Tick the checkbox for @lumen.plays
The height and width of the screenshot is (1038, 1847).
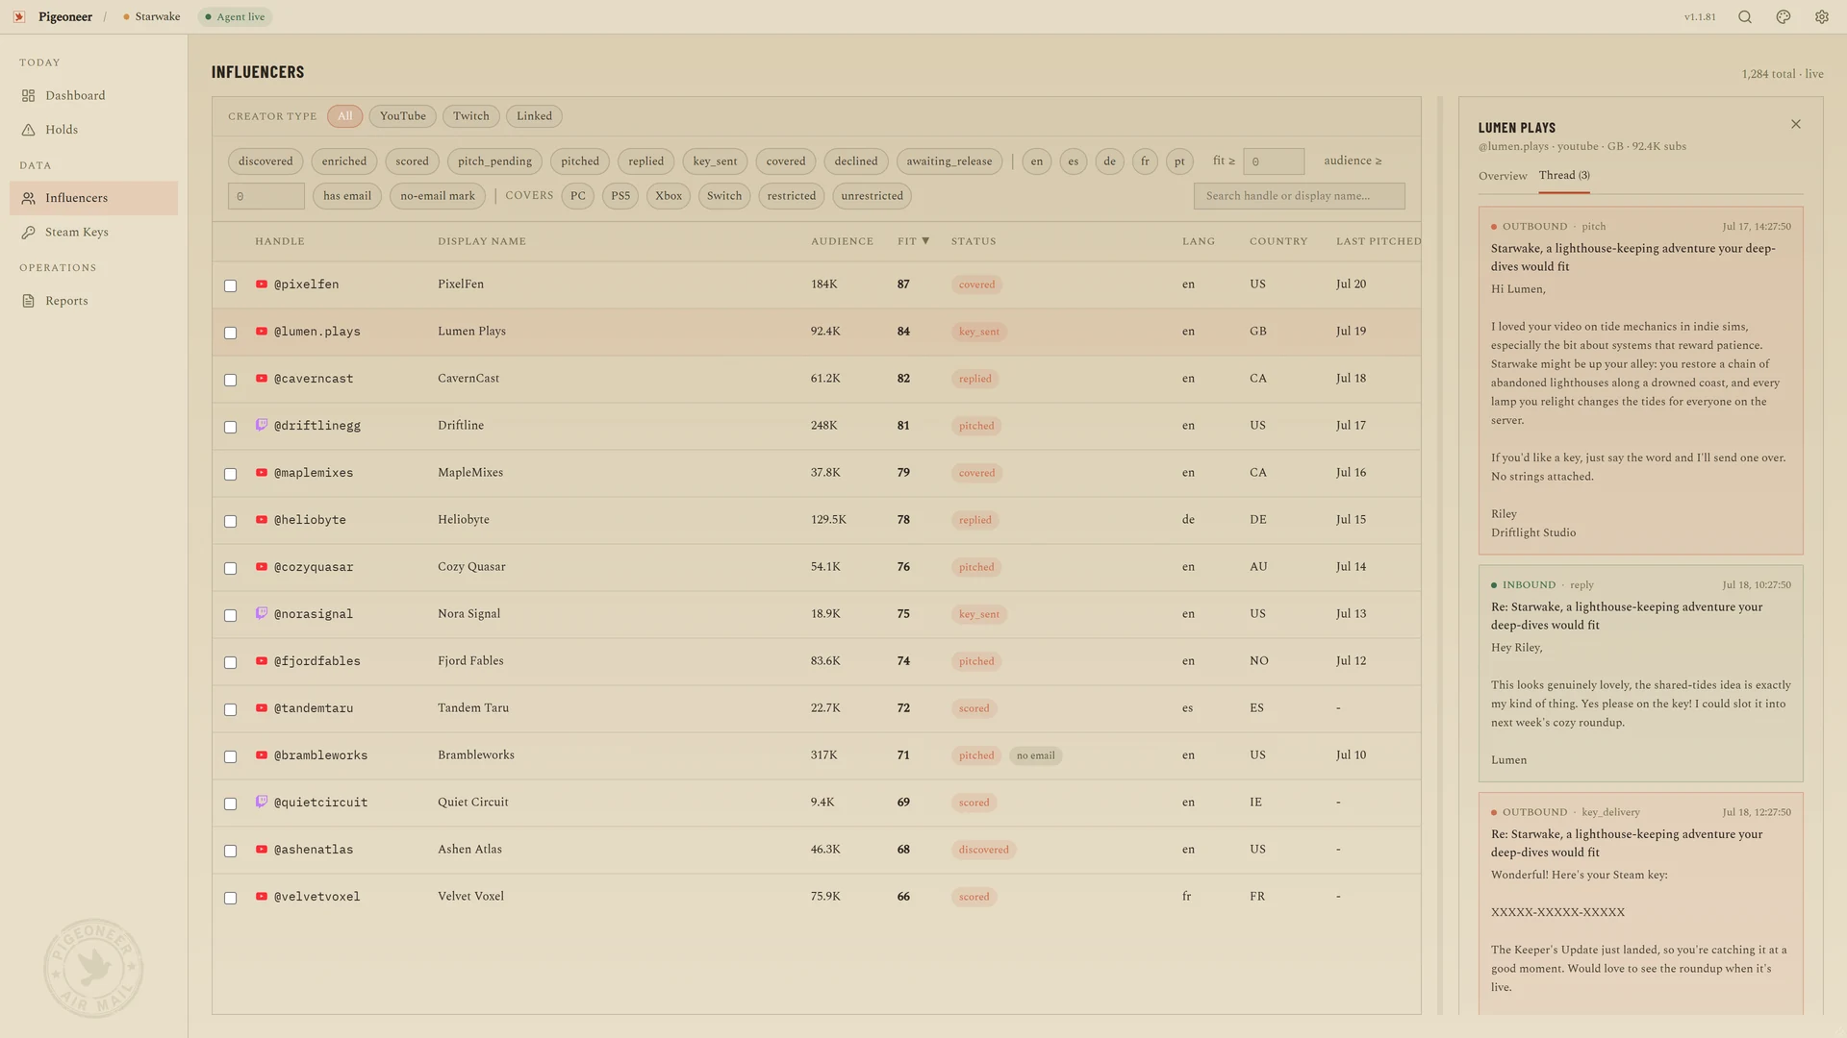[230, 333]
